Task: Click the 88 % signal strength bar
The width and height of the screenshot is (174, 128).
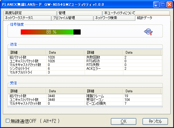Action: click(x=51, y=32)
